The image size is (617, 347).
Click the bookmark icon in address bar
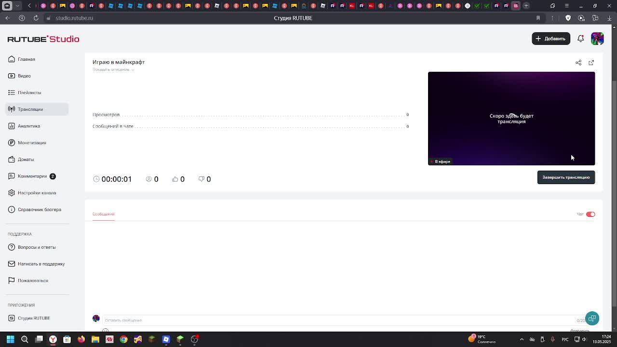pos(538,18)
